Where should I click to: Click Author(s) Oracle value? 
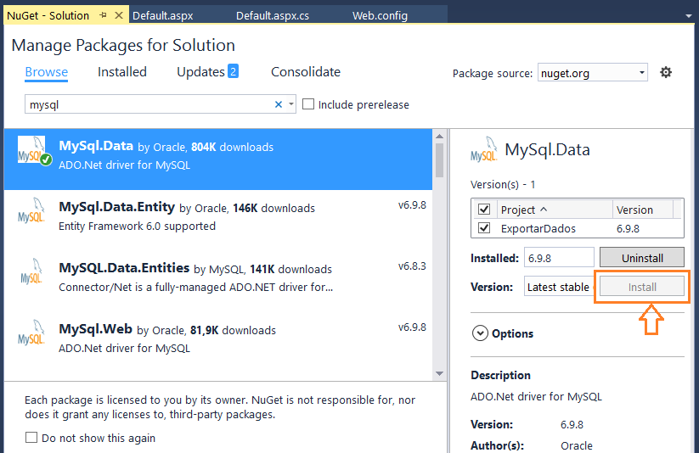coord(577,445)
